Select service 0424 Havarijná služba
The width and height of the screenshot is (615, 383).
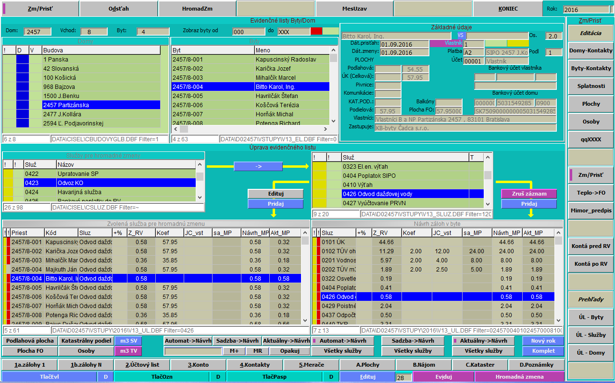pos(100,192)
